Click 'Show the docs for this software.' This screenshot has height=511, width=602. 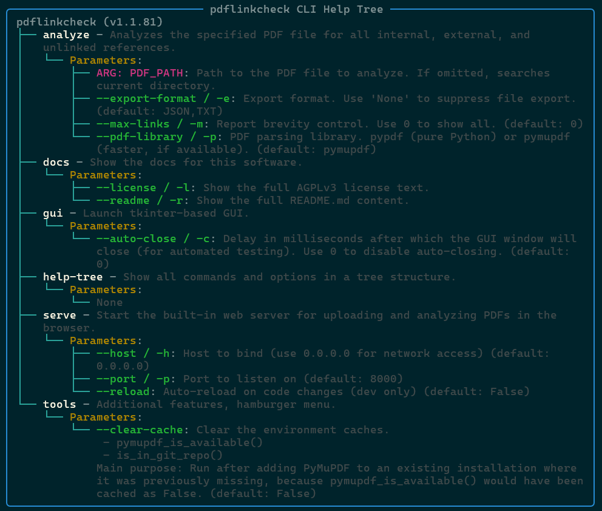tap(196, 162)
